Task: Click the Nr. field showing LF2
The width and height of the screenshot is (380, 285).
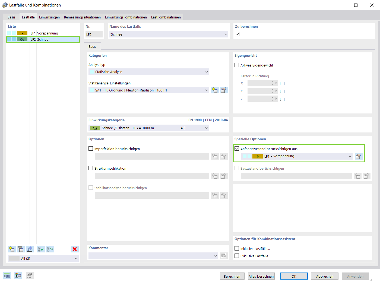Action: [x=94, y=34]
